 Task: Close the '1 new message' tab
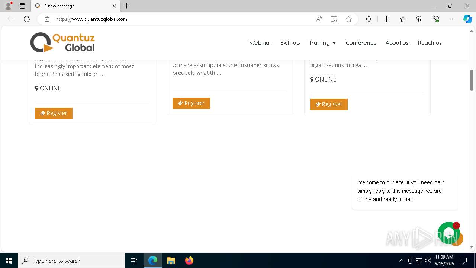(114, 6)
